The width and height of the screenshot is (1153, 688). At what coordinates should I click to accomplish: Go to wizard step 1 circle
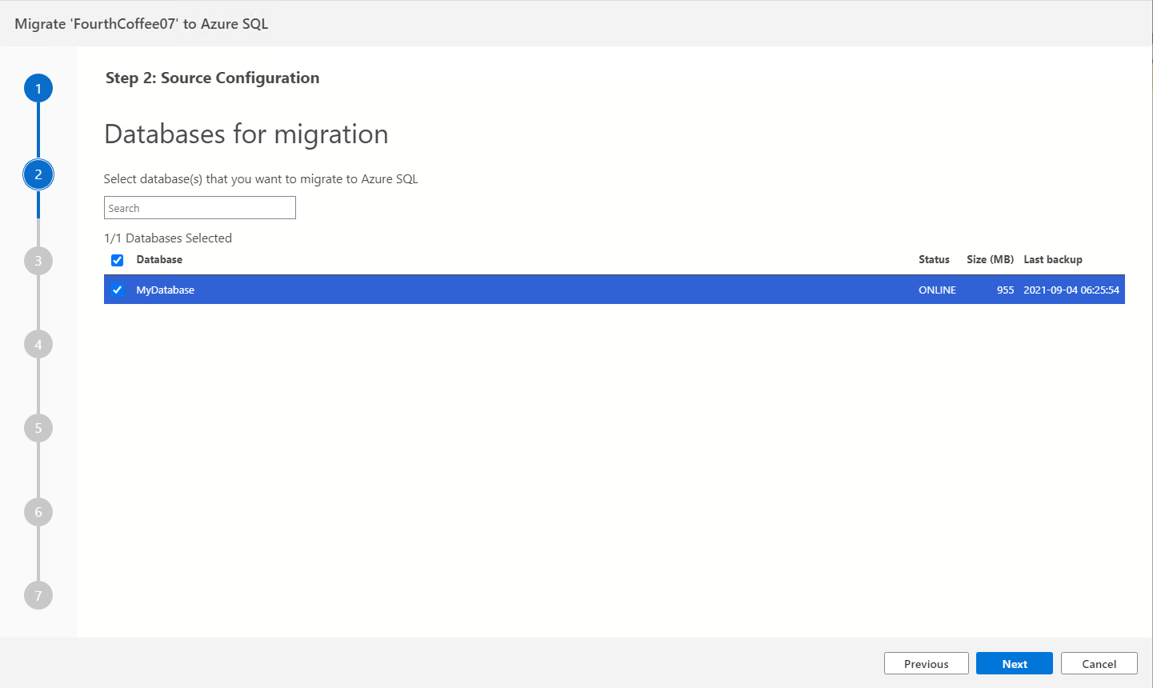(x=38, y=89)
